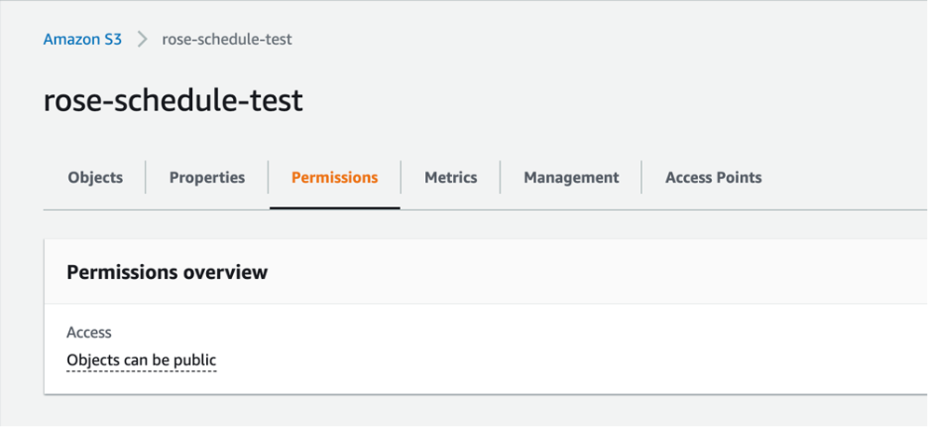Go to the Metrics tab

tap(450, 177)
